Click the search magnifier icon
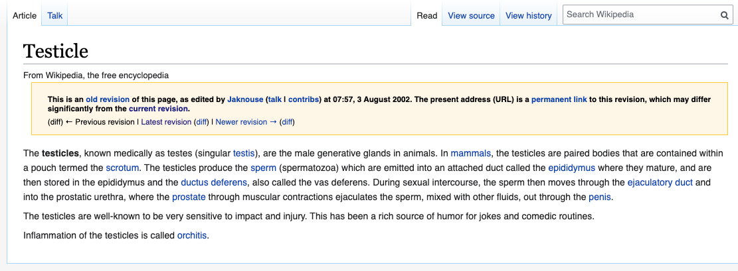 click(x=724, y=15)
